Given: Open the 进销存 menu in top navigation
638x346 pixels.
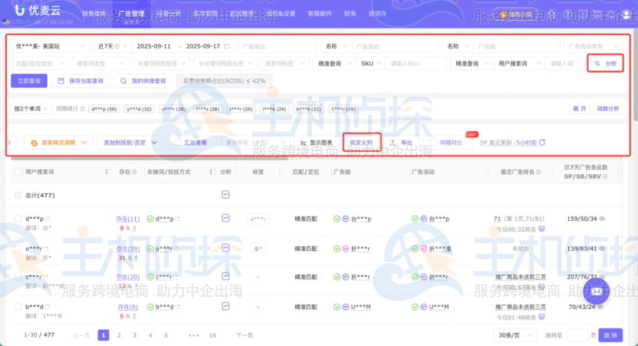Looking at the screenshot, I should 378,14.
